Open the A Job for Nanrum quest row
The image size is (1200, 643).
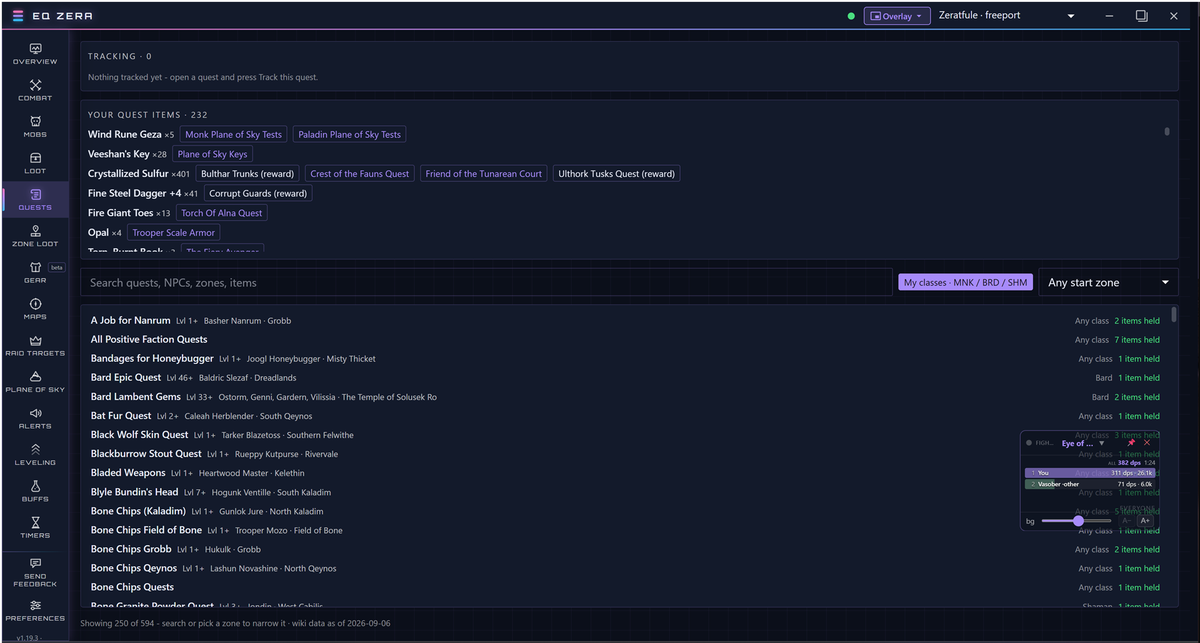(x=625, y=321)
